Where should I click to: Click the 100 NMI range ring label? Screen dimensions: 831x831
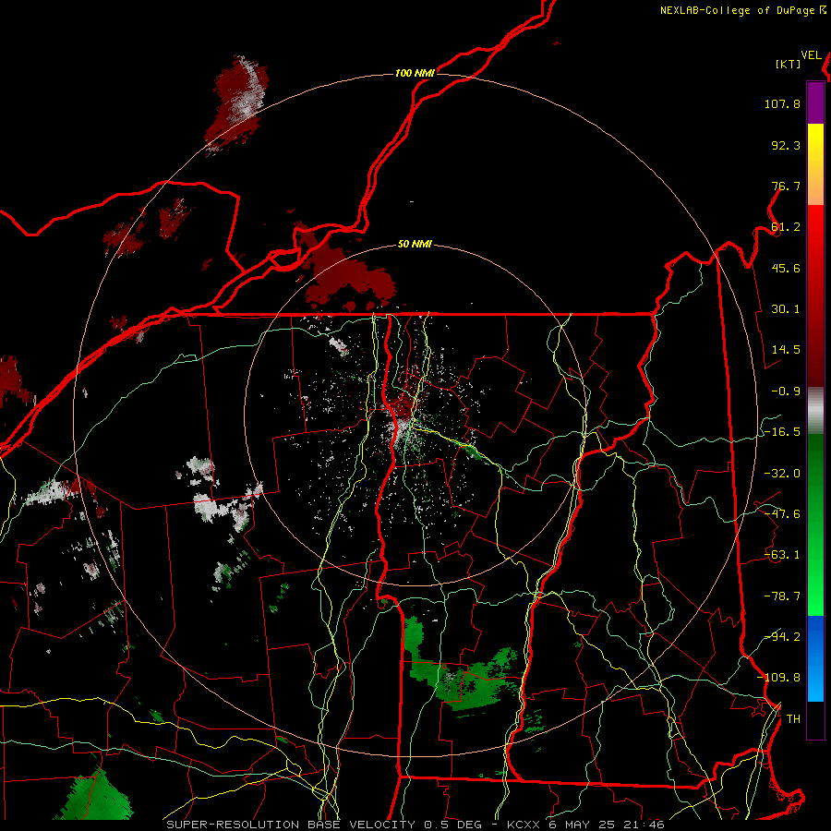click(415, 73)
